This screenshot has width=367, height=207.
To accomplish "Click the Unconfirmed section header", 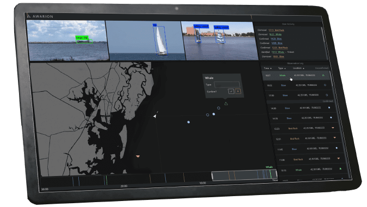I will pos(321,68).
